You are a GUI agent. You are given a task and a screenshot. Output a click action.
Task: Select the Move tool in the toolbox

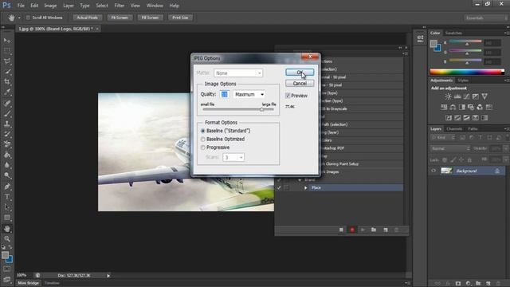coord(7,41)
